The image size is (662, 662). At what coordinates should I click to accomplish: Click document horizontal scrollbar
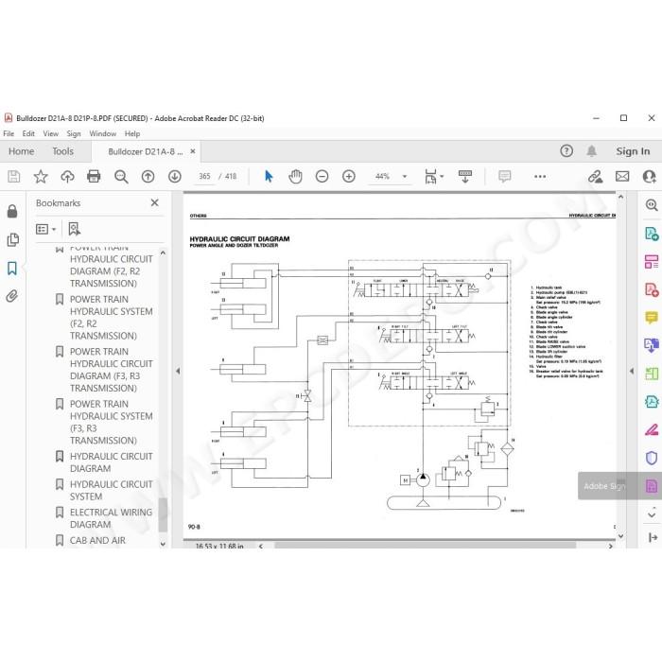click(426, 546)
